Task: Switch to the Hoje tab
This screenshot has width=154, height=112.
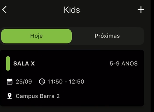Action: (x=36, y=36)
